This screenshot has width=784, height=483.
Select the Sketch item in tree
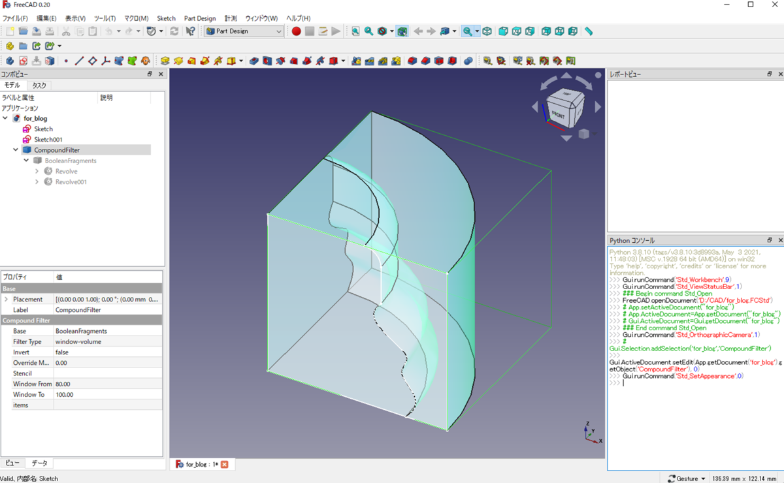click(43, 129)
